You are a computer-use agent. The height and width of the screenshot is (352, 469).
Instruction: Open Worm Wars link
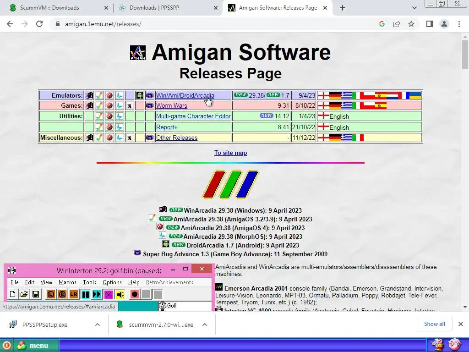(x=172, y=105)
